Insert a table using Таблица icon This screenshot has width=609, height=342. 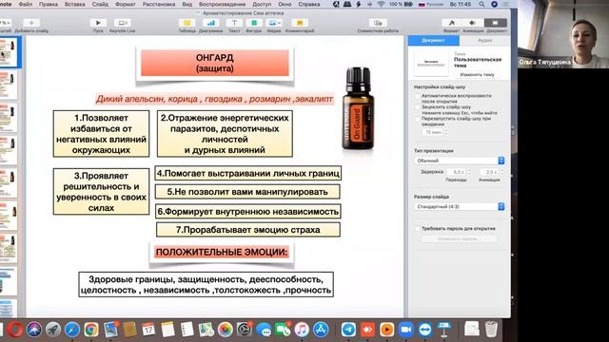pos(187,23)
